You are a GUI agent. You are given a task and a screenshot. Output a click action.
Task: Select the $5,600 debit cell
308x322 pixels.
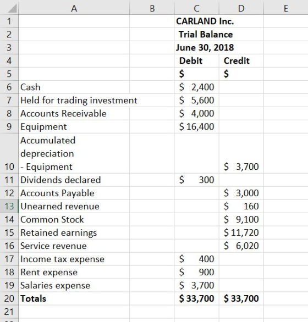[x=196, y=100]
